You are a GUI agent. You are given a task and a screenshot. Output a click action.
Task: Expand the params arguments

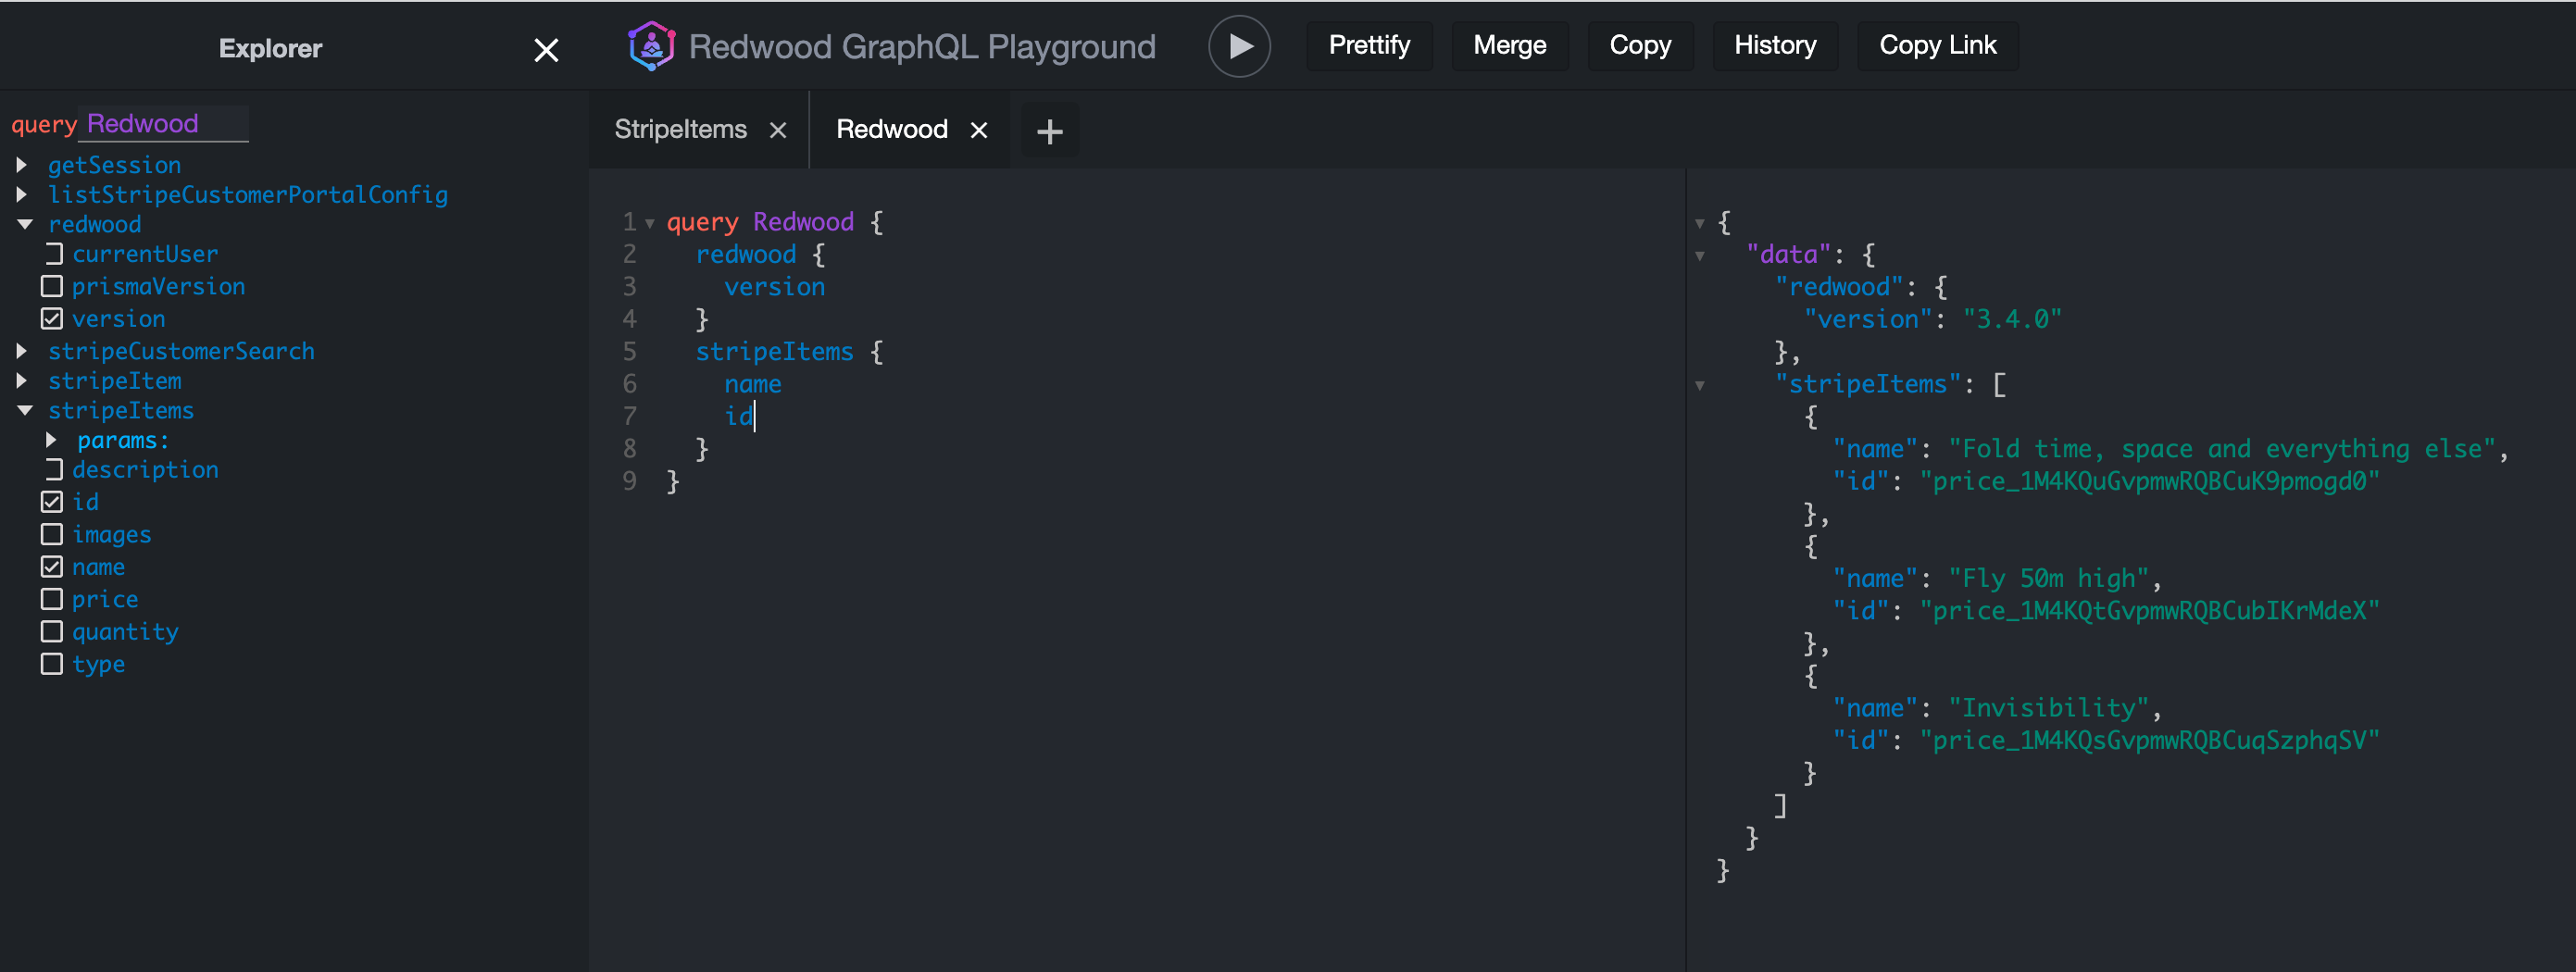coord(50,440)
